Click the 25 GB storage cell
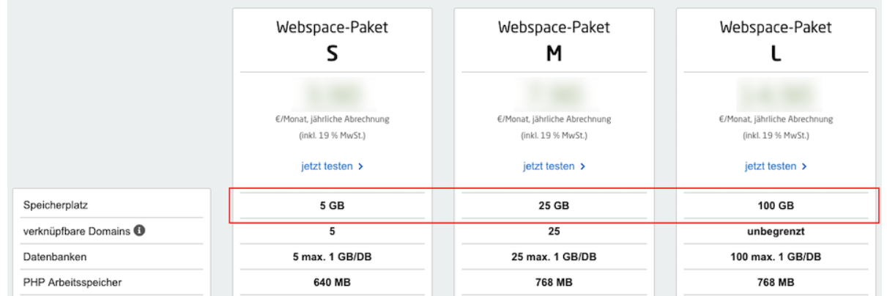The width and height of the screenshot is (887, 296). (554, 207)
